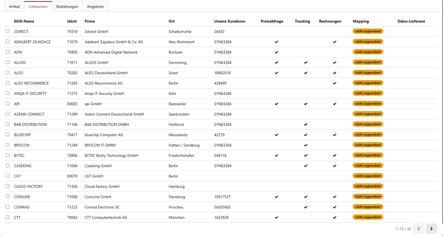Tick the checkbox for 2DIRECT
The width and height of the screenshot is (443, 237).
[8, 31]
